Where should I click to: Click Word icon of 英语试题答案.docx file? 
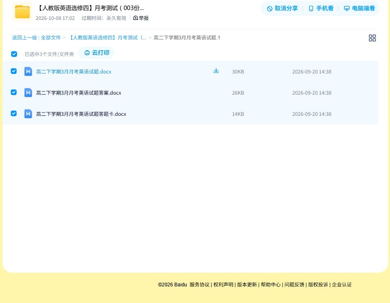(28, 93)
